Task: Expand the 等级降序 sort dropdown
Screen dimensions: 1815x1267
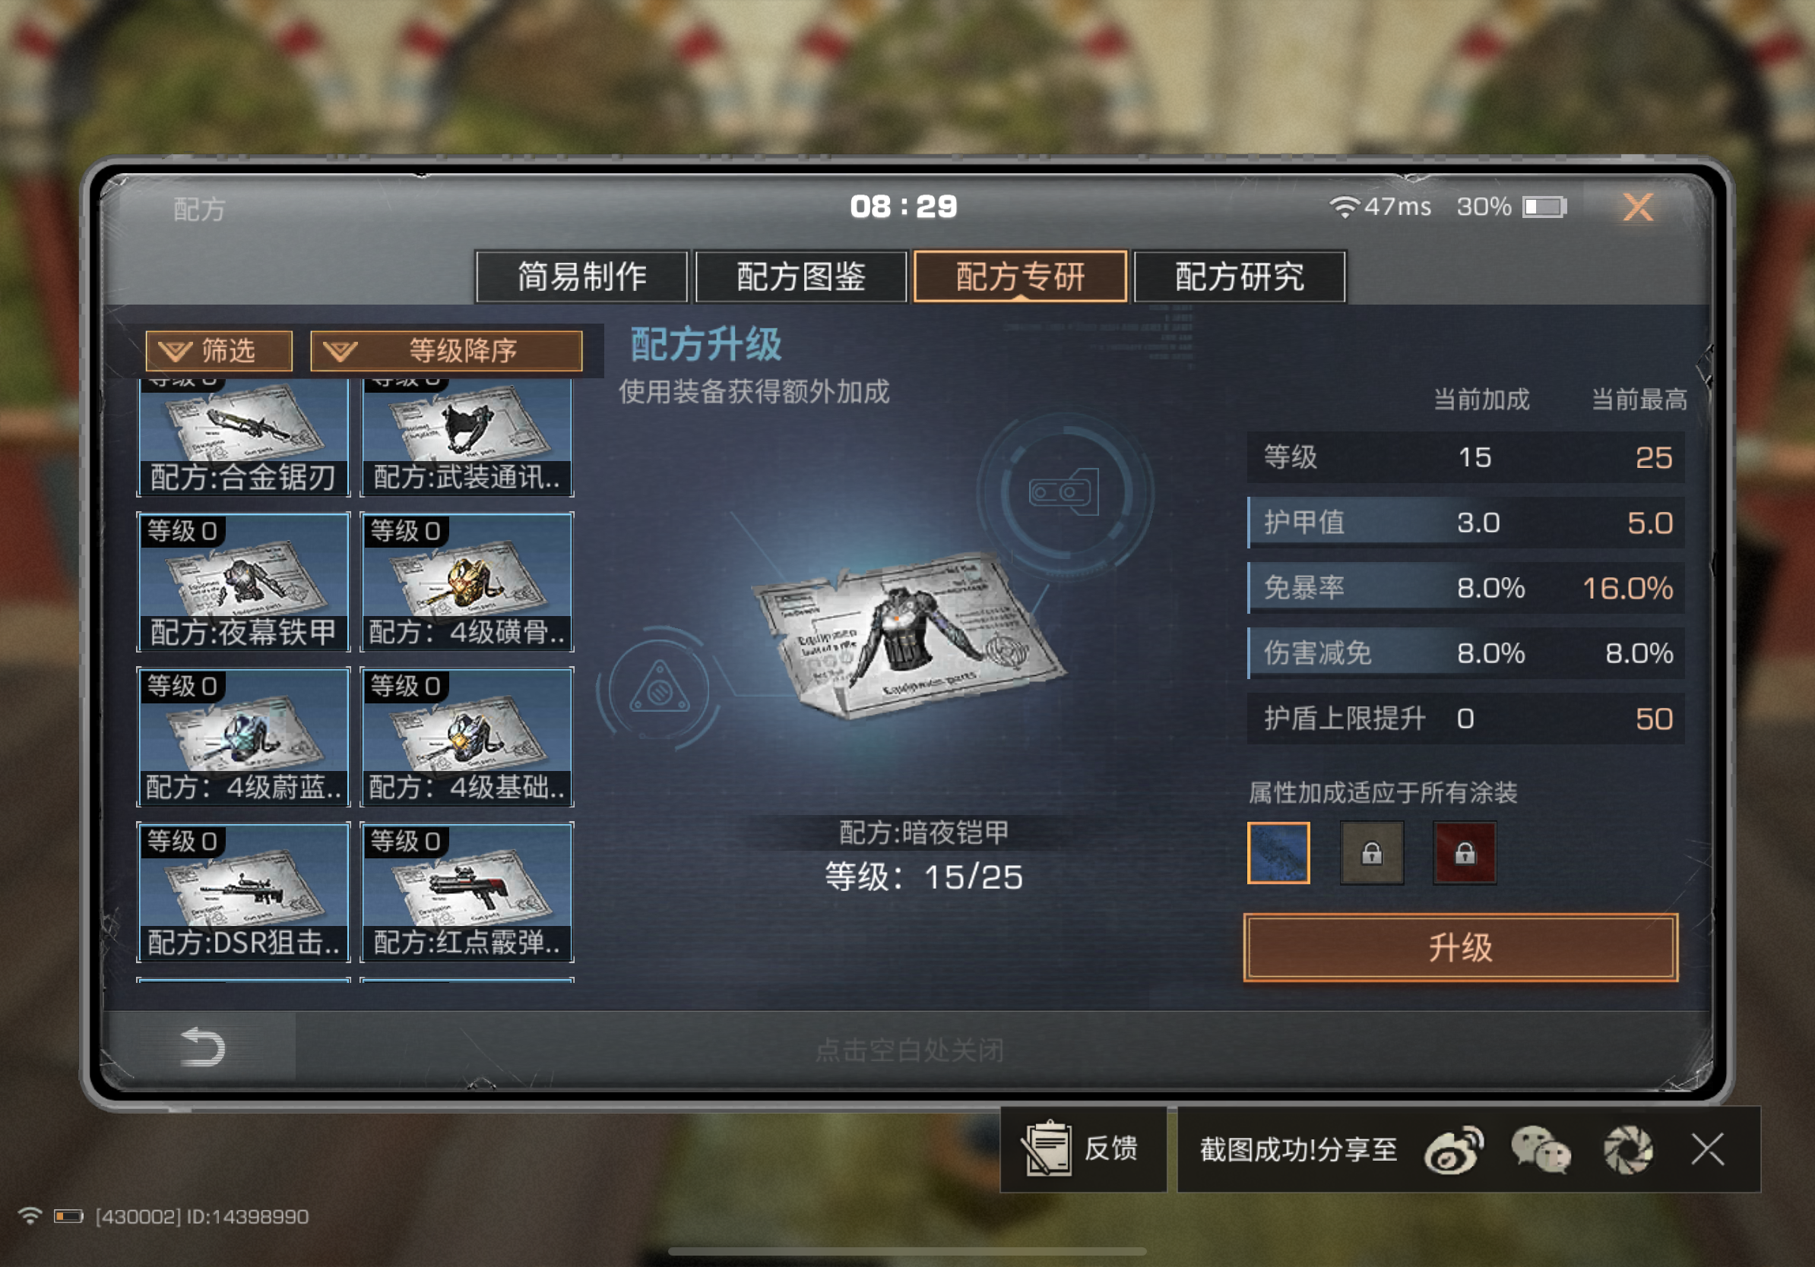Action: 447,351
